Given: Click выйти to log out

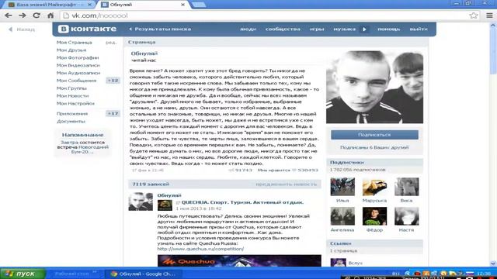Looking at the screenshot, I should 419,29.
